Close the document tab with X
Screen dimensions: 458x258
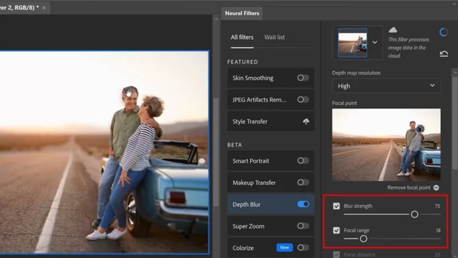44,8
